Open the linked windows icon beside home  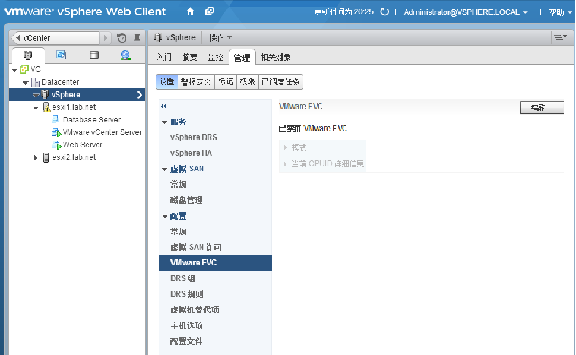pos(210,11)
